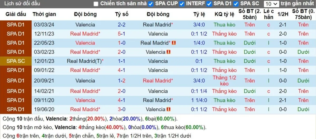
Task: Select the Lịch sử đối đầu heading
Action: coord(22,4)
